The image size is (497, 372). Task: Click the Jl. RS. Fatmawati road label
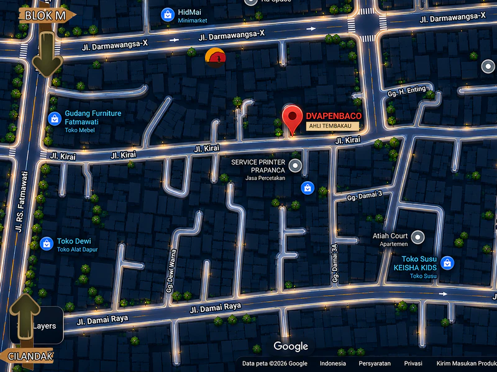[x=21, y=201]
